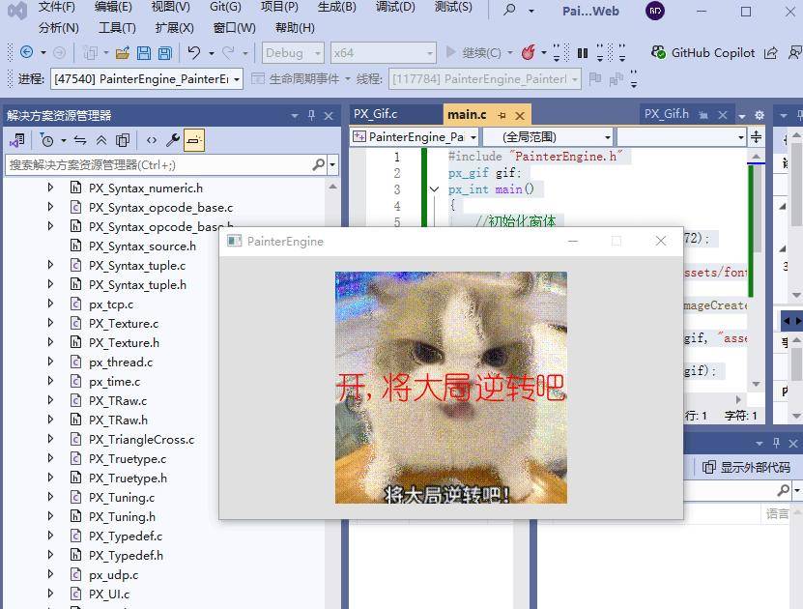Navigate backward with the back arrow icon
The image size is (803, 609).
coord(27,52)
